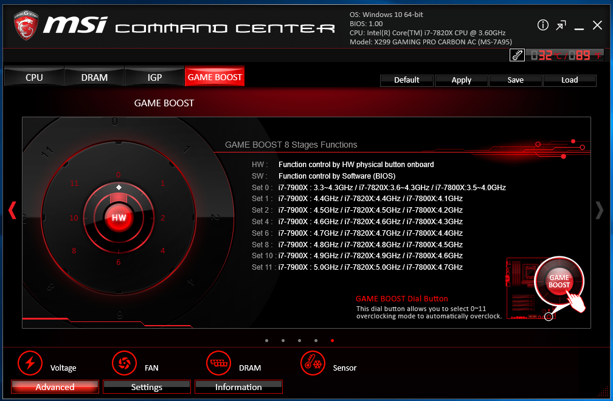This screenshot has width=613, height=401.
Task: Set the dial to stage 0
Action: pyautogui.click(x=119, y=174)
